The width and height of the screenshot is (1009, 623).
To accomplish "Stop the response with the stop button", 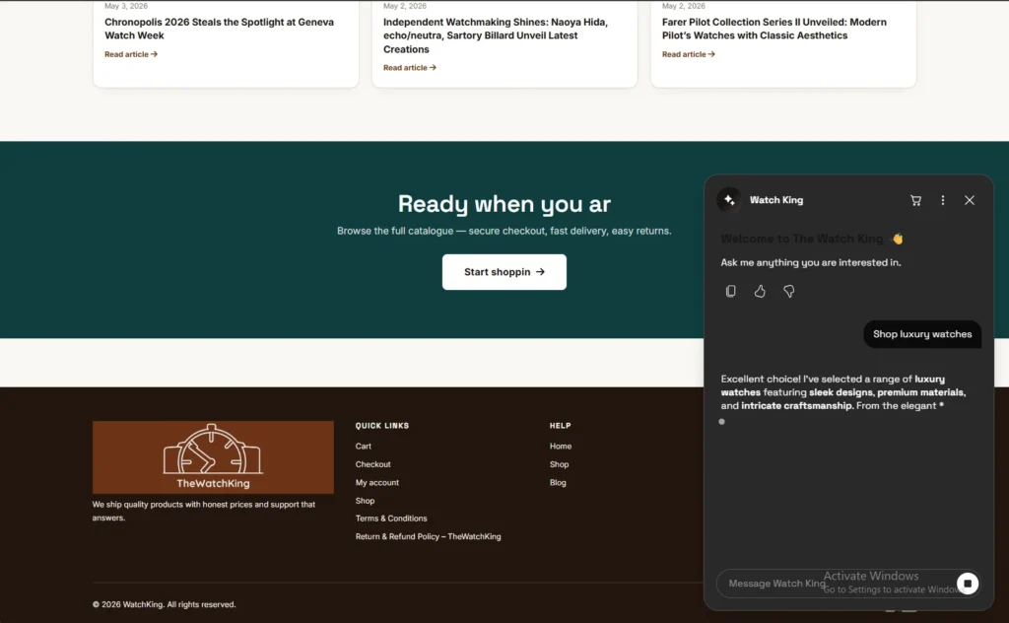I will tap(968, 584).
